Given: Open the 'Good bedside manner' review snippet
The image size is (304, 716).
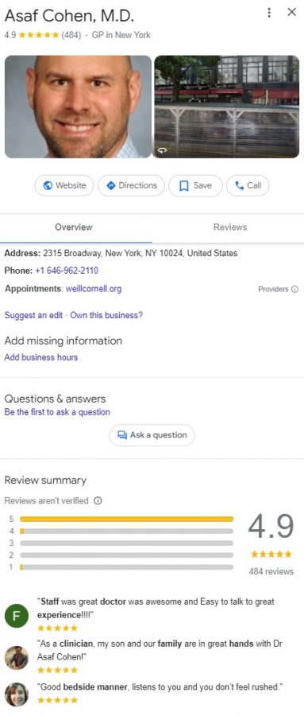Looking at the screenshot, I should pyautogui.click(x=160, y=687).
